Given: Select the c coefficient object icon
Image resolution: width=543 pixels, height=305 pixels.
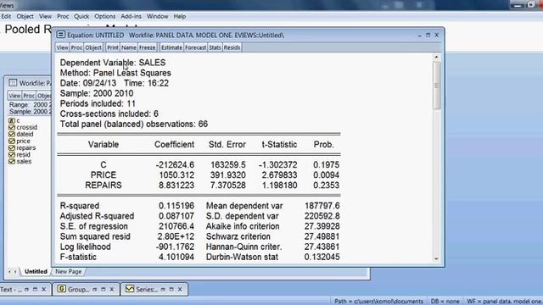Looking at the screenshot, I should [11, 120].
